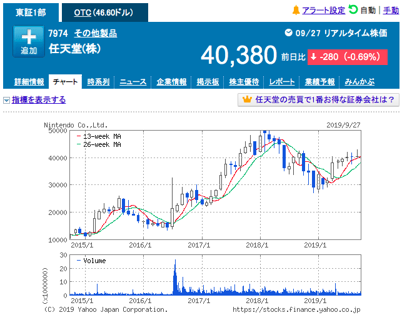
Task: Go to the ニュース tab
Action: 133,82
